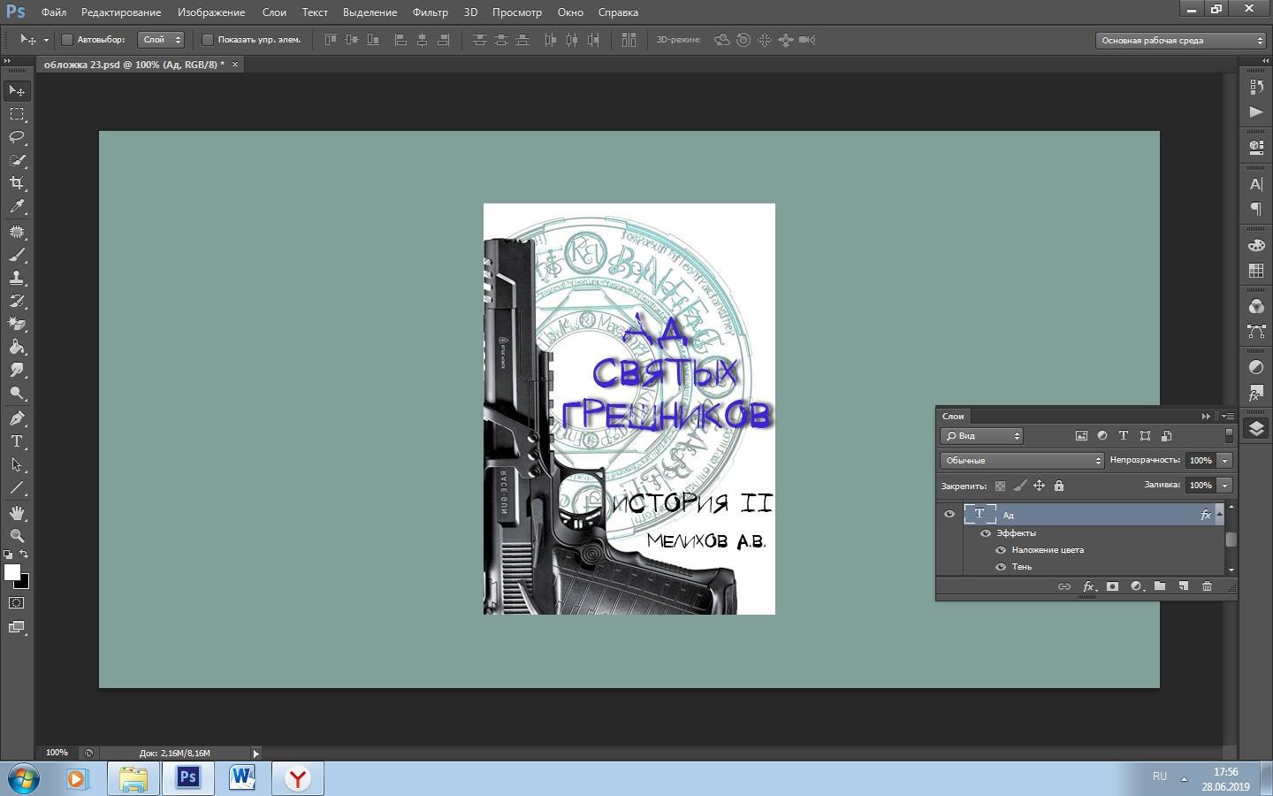Select the Horizontal Type tool
Viewport: 1273px width, 796px height.
17,441
